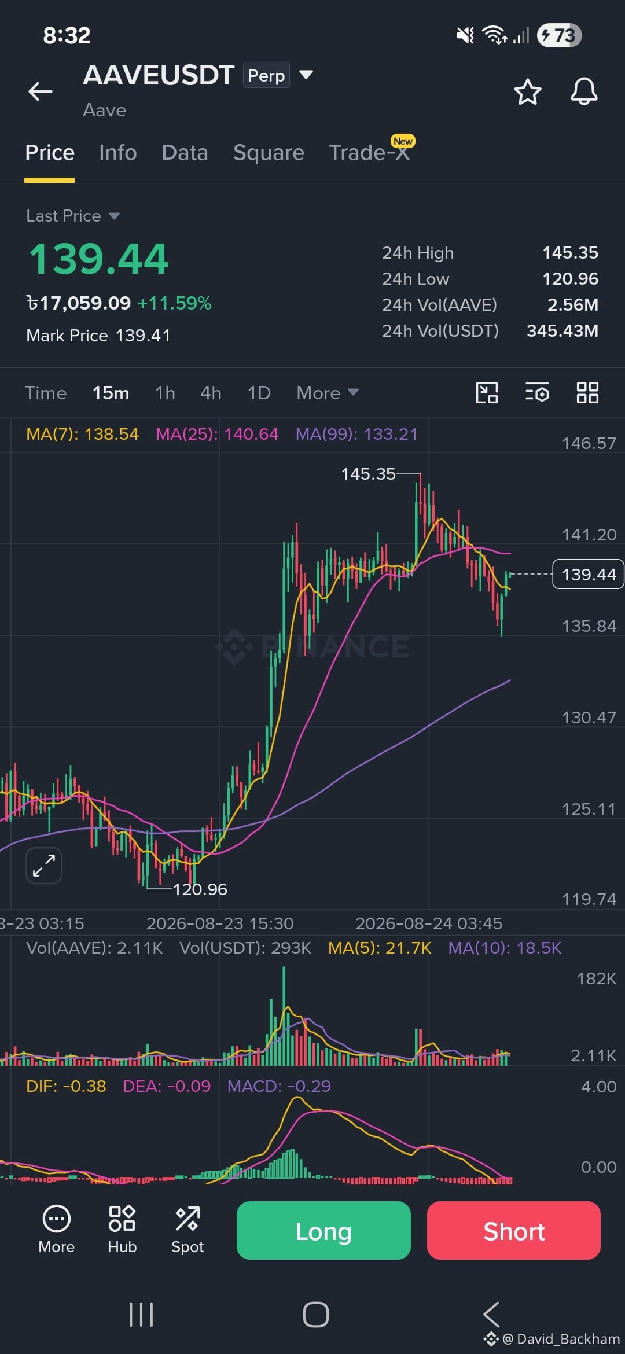Viewport: 625px width, 1354px height.
Task: Tap the 24h Low value 120.96
Action: (x=570, y=279)
